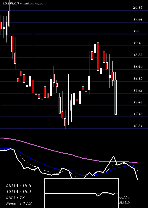Select the 18.49 price axis label
This screenshot has height=208, width=148.
tap(138, 67)
